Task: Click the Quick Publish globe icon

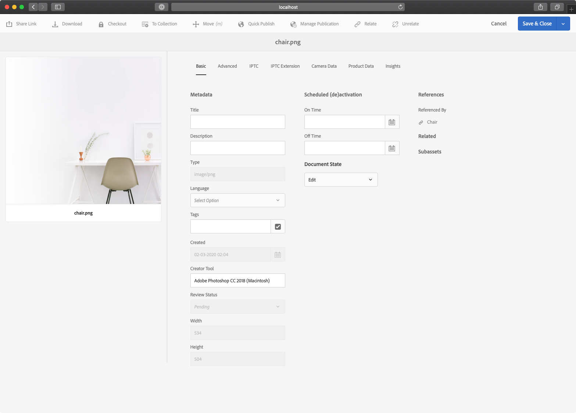Action: [x=241, y=24]
